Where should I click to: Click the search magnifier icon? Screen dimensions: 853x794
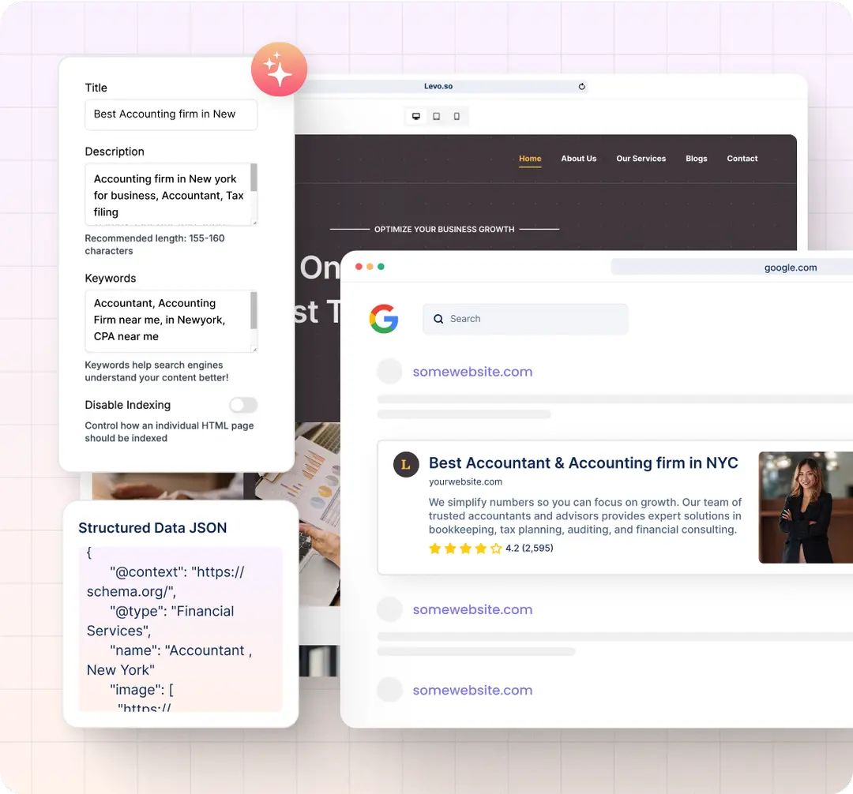pos(438,319)
